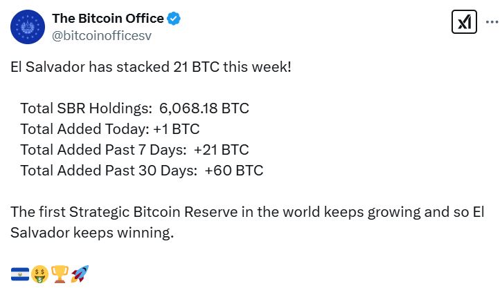Click the 'Salvador keeps winning.' closing line

[x=91, y=233]
